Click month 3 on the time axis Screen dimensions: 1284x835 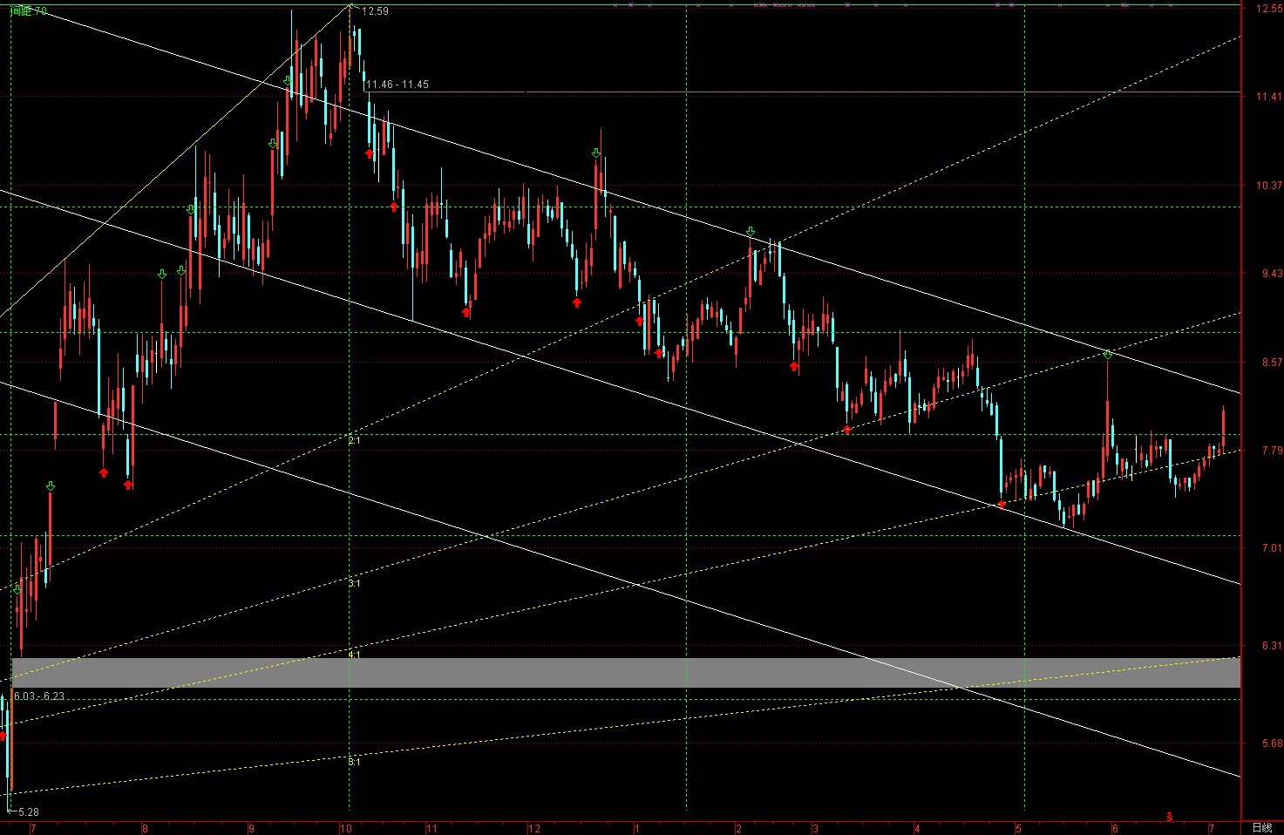(815, 828)
